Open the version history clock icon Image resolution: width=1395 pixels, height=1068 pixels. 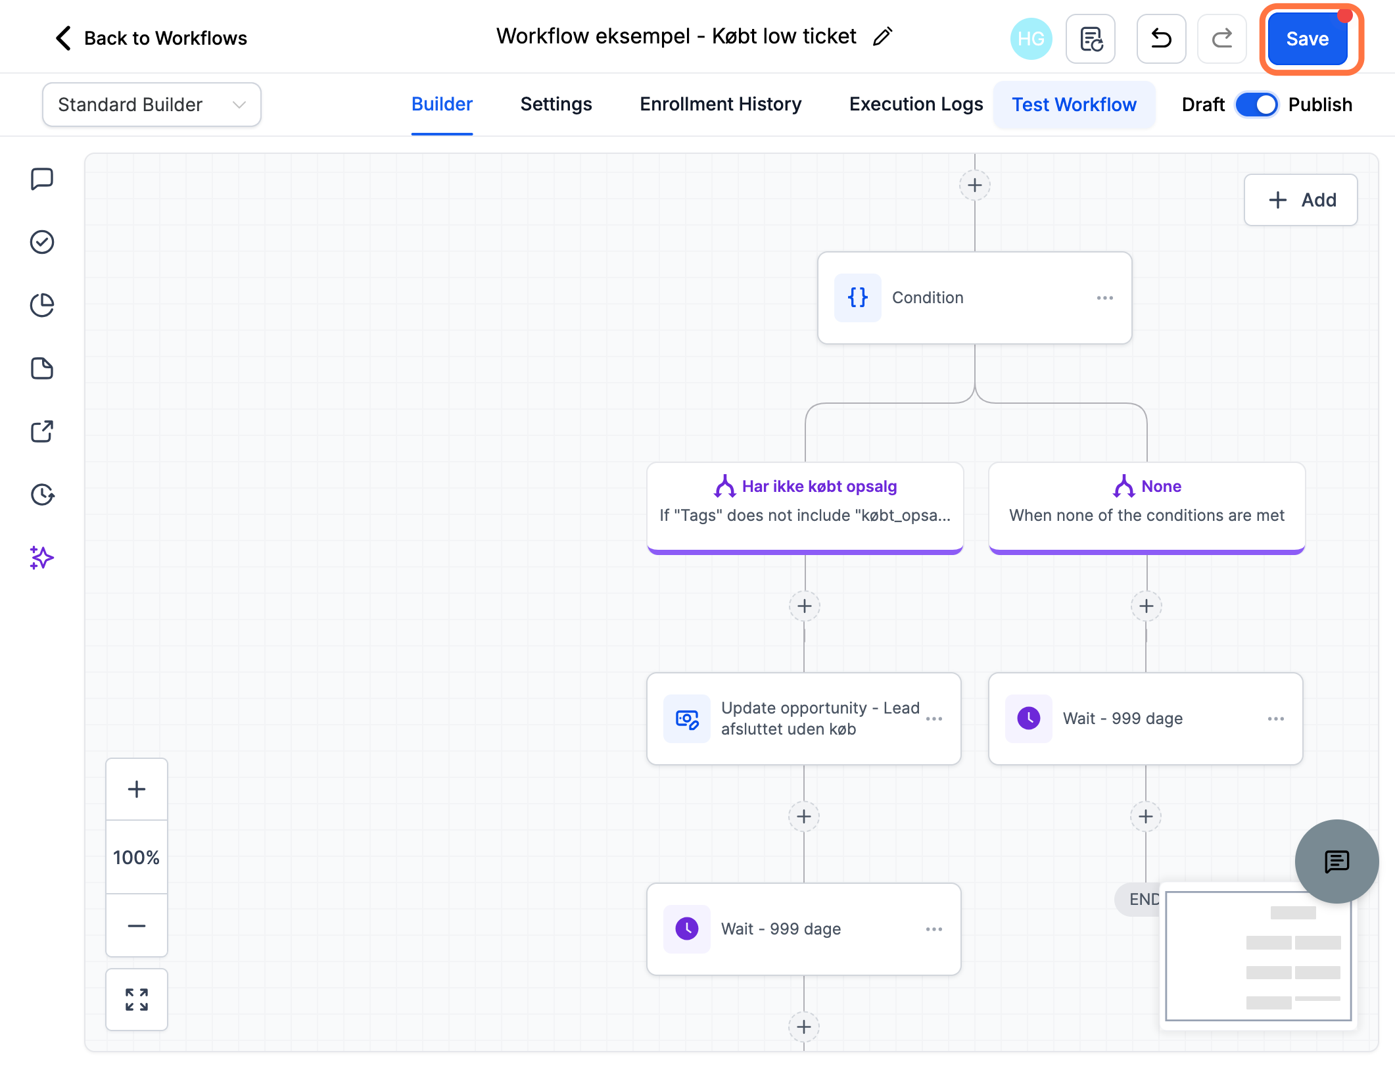[x=42, y=495]
